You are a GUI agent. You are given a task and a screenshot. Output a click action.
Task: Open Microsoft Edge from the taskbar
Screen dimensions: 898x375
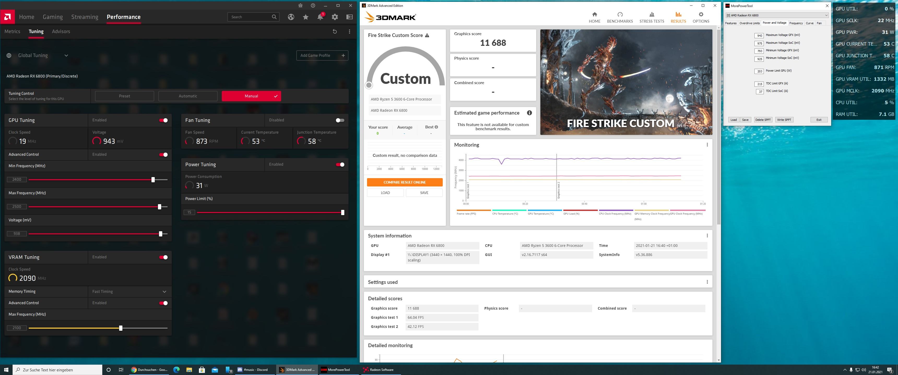[x=176, y=370]
